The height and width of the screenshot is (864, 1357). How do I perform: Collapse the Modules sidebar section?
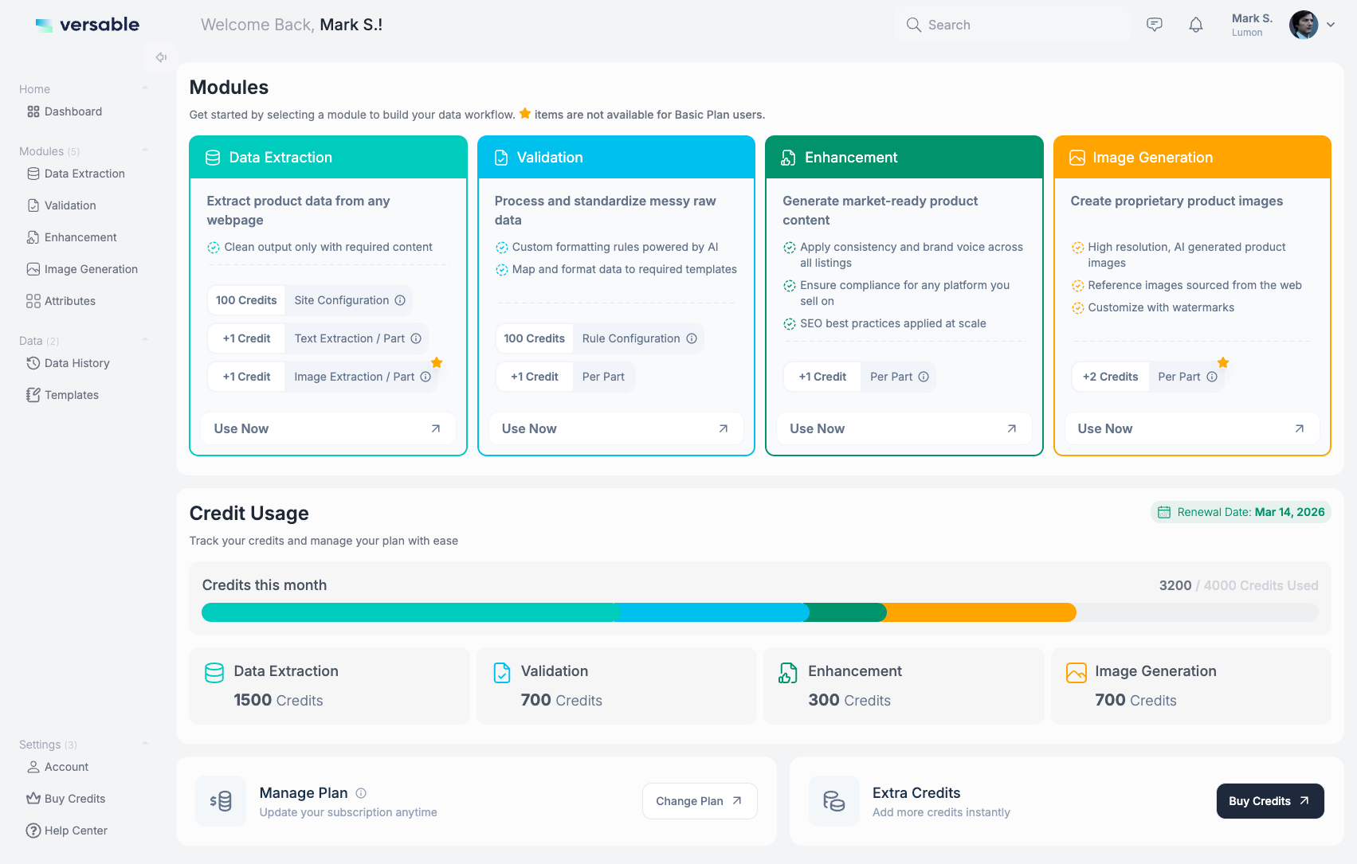coord(145,151)
